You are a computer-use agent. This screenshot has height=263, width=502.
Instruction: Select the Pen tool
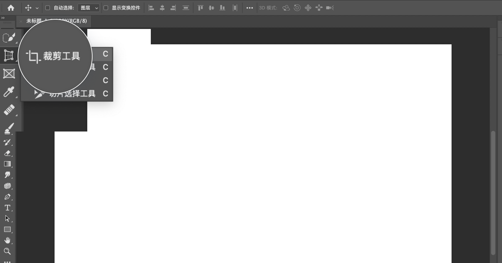[x=7, y=197]
